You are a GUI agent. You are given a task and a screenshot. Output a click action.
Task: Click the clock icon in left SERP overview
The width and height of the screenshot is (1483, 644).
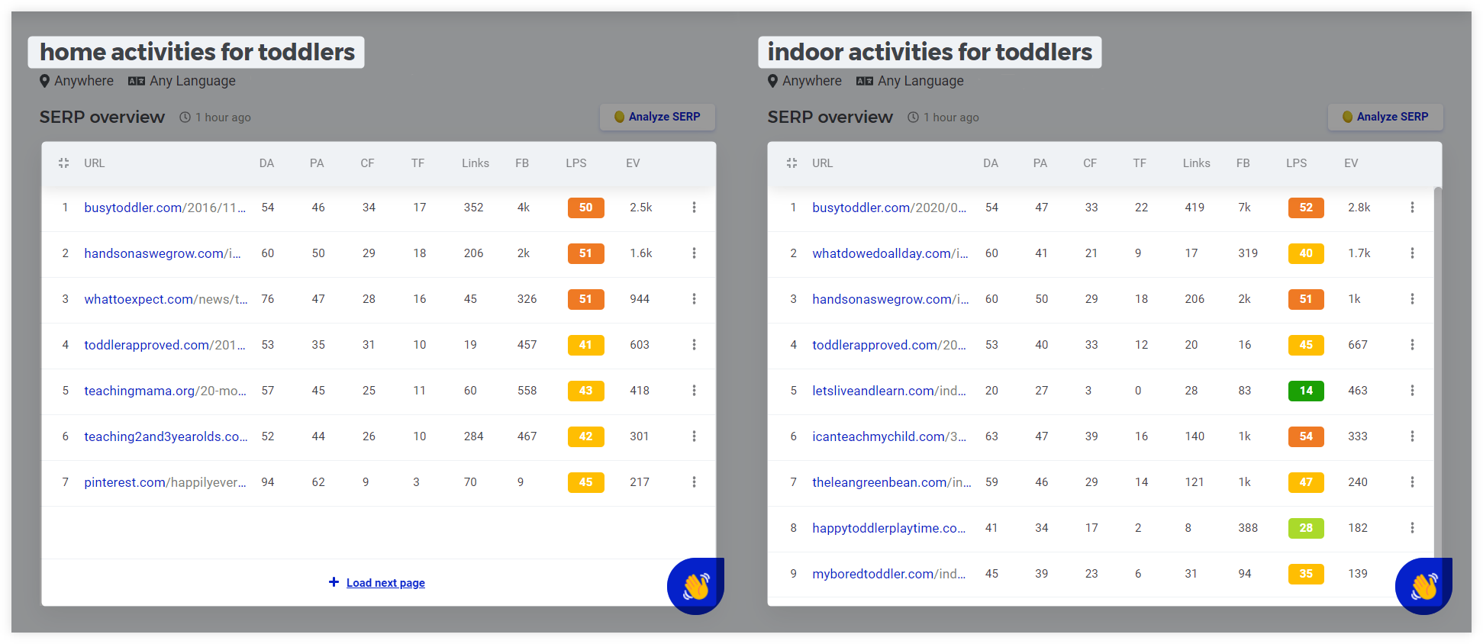pyautogui.click(x=185, y=118)
